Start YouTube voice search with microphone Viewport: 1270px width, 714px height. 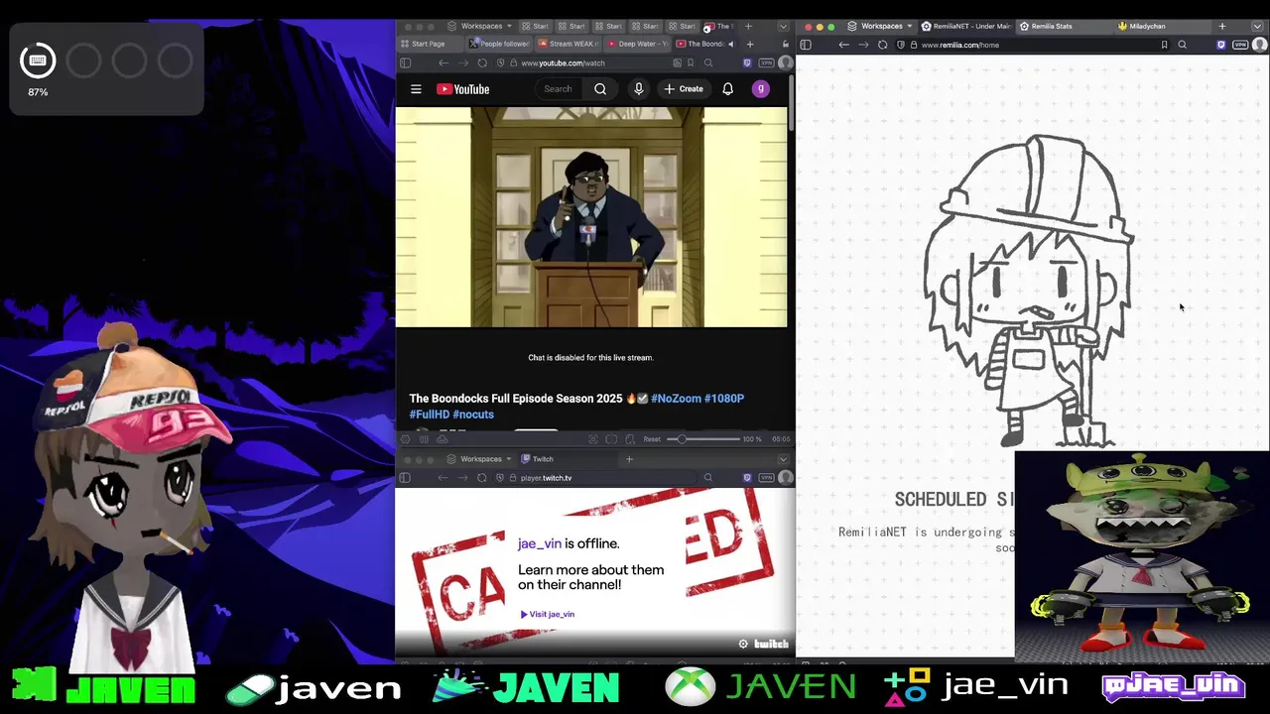point(639,89)
